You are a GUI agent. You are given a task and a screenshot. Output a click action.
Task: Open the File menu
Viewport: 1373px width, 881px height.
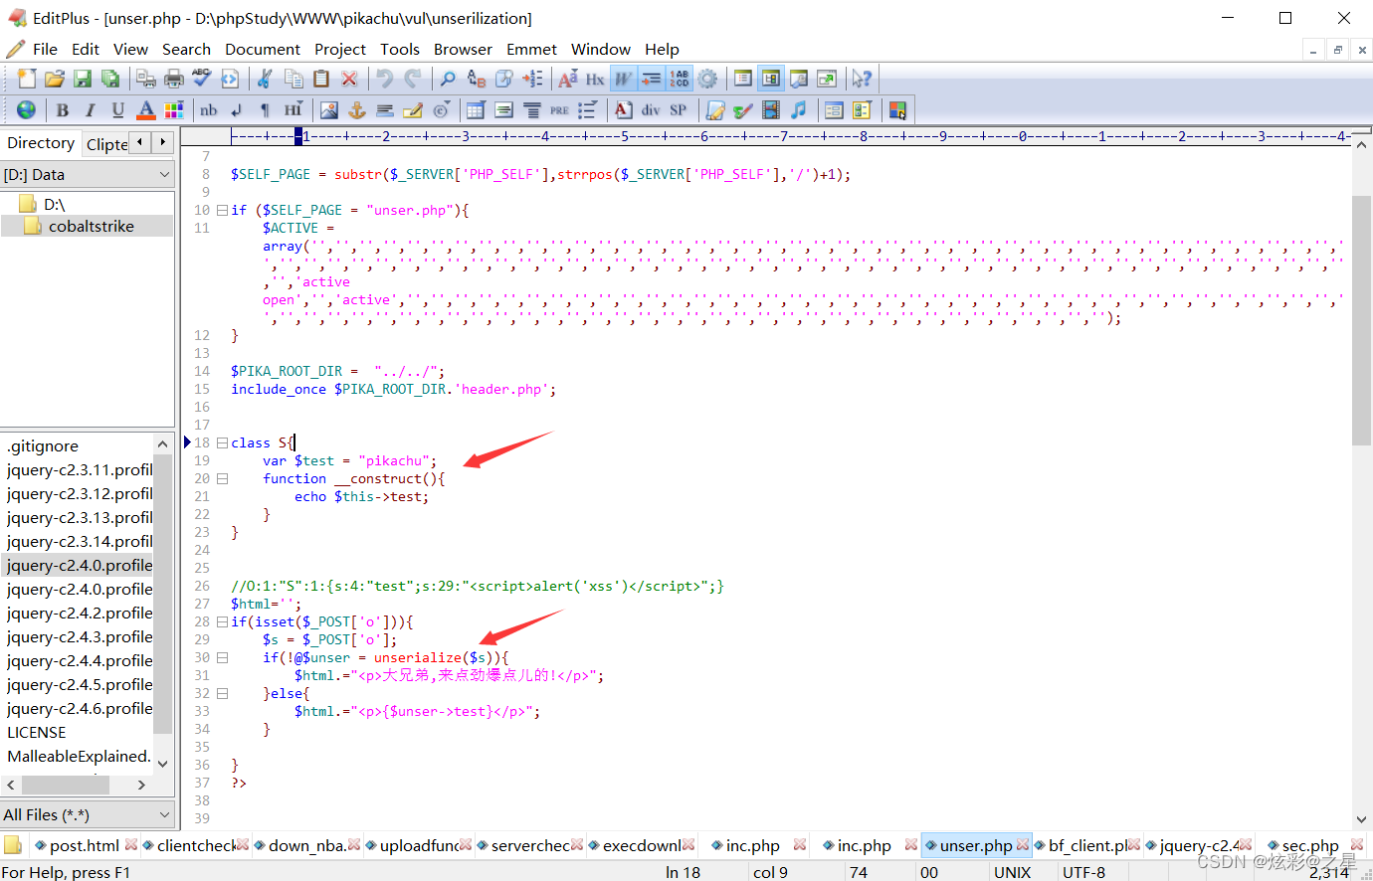[x=45, y=49]
